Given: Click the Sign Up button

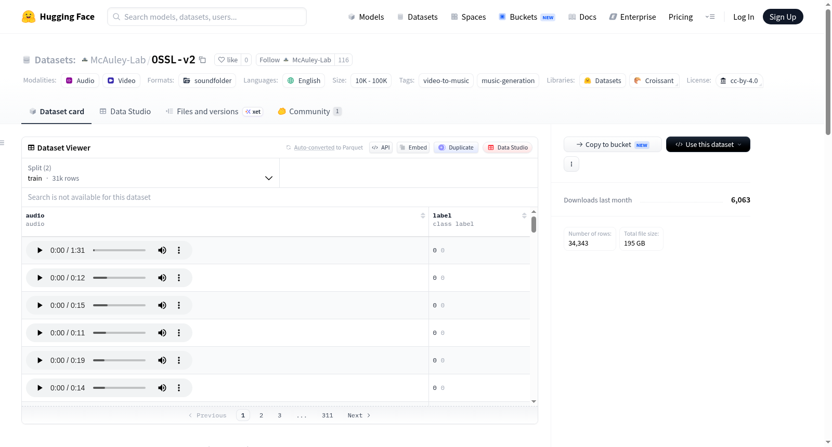Looking at the screenshot, I should (783, 17).
